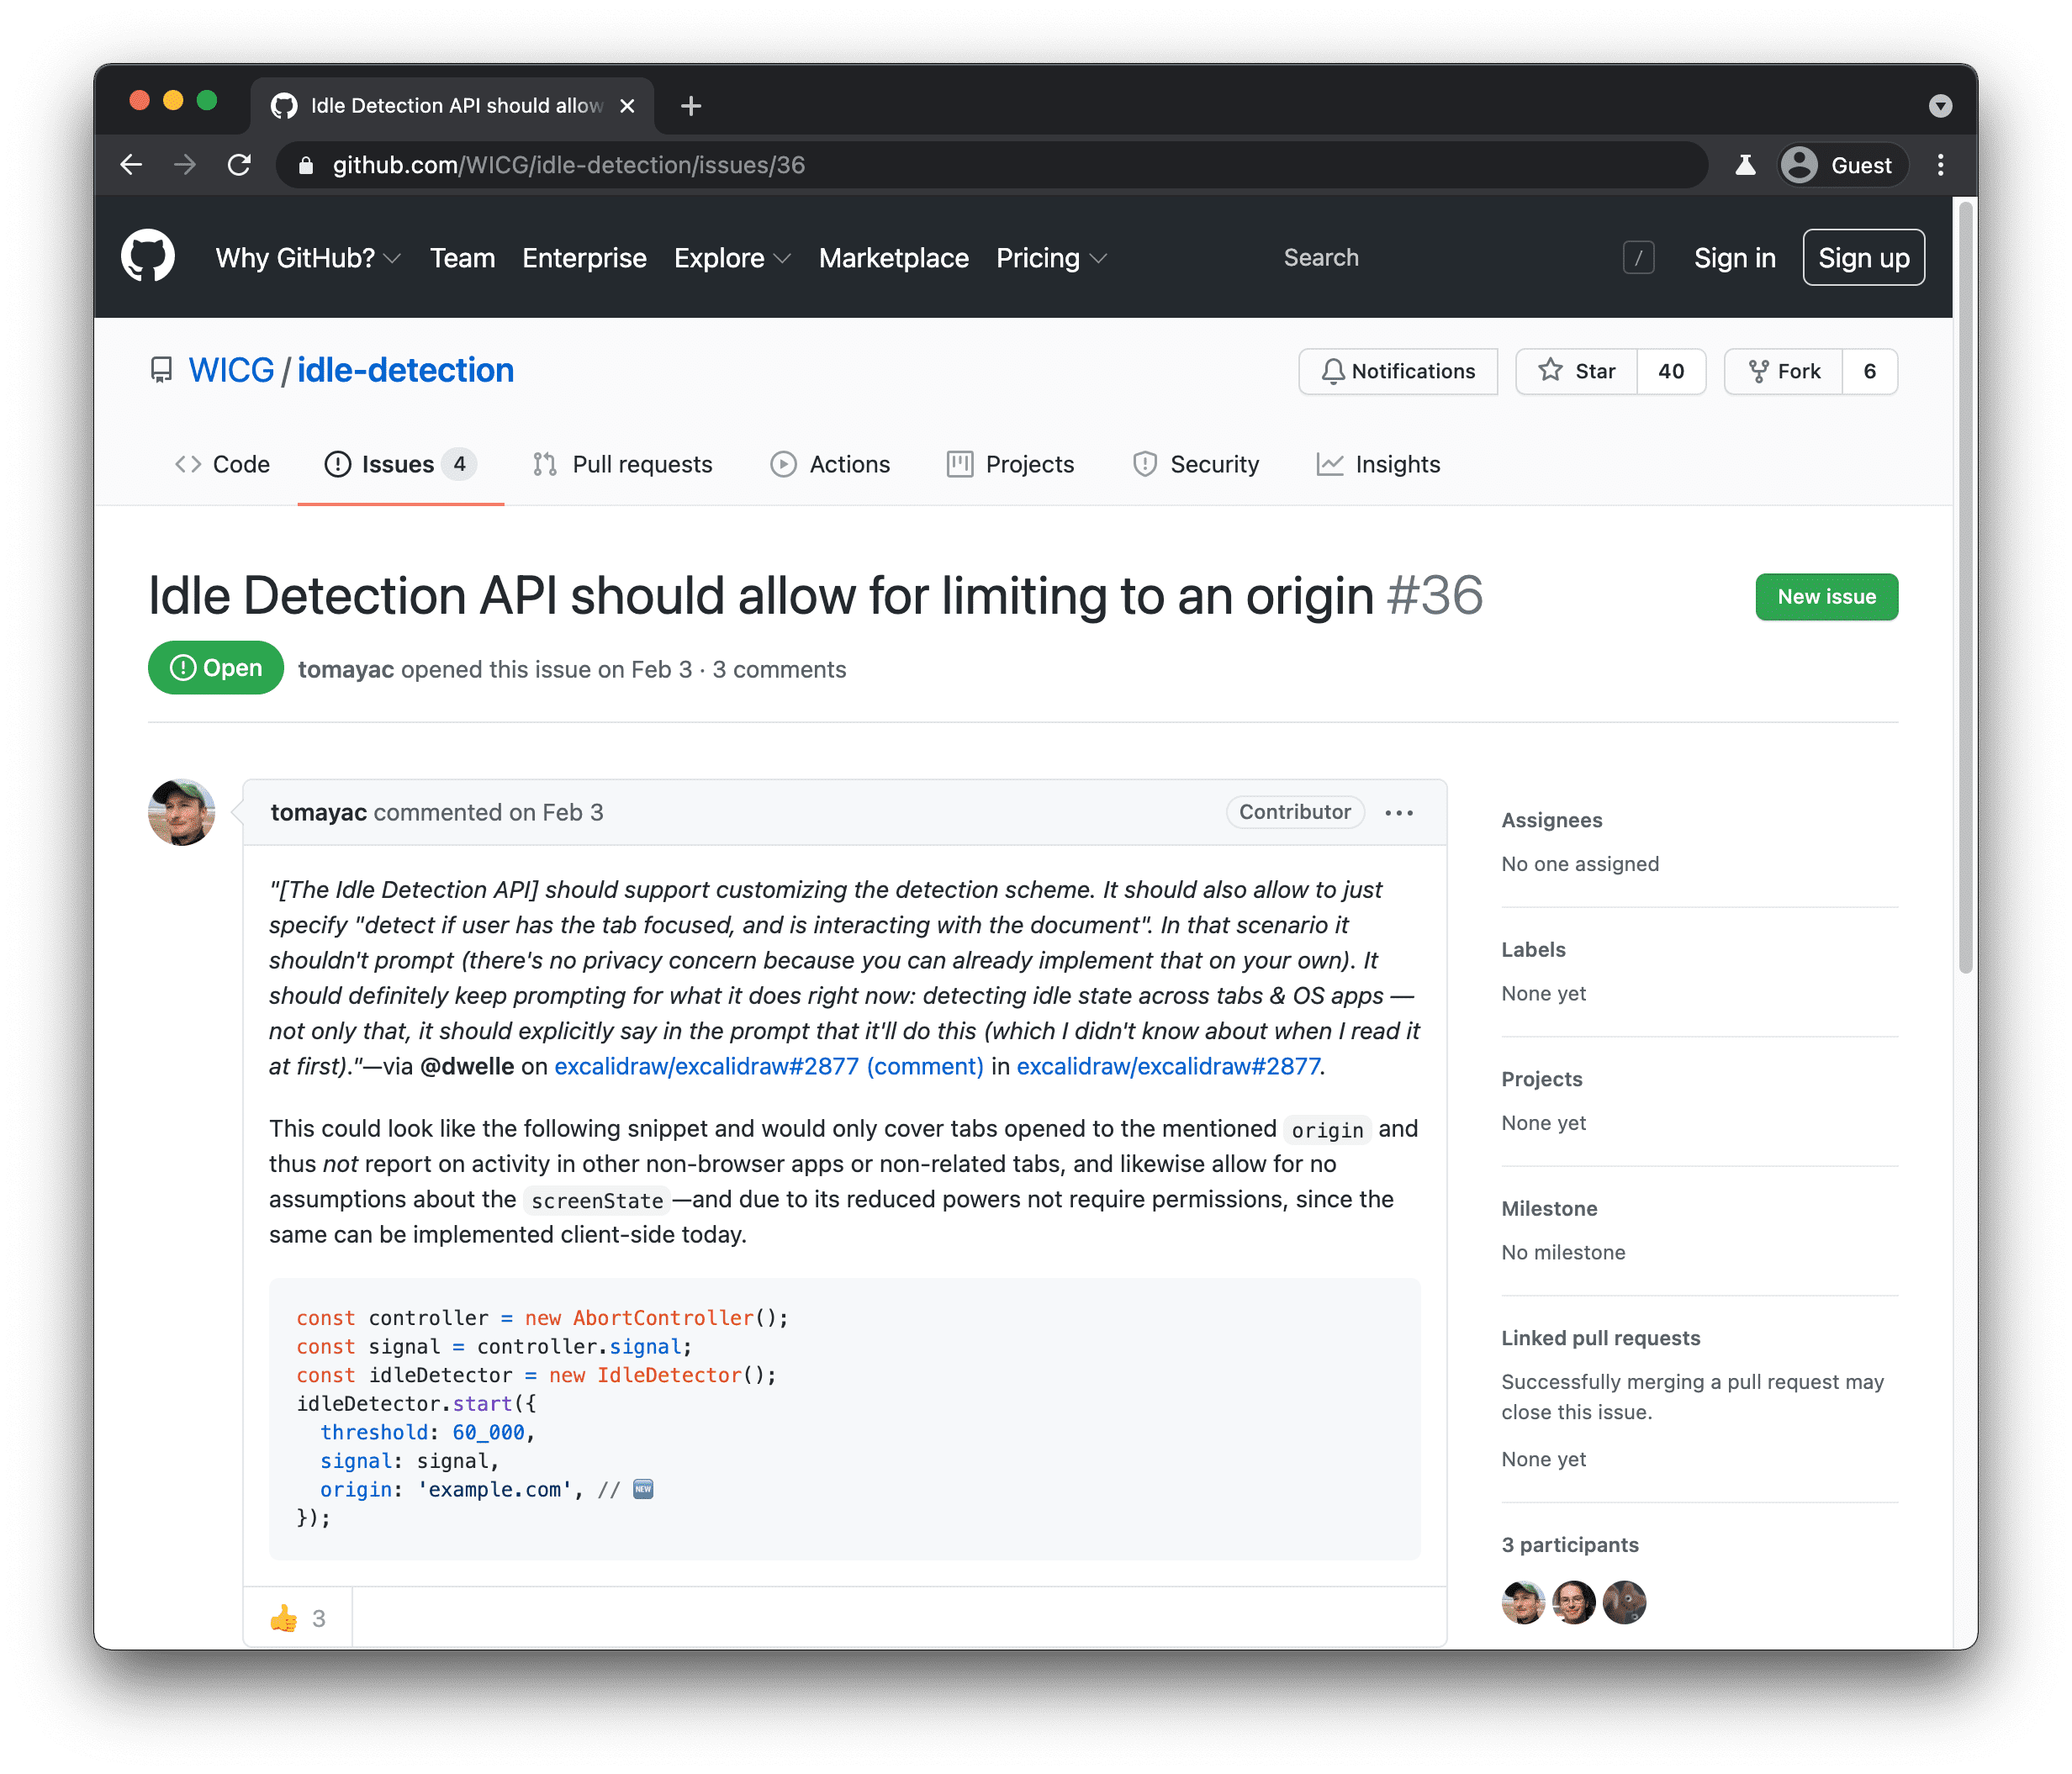Click the Code tab
Screen dimensions: 2072x1774
(x=224, y=465)
